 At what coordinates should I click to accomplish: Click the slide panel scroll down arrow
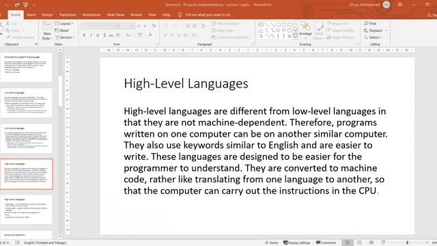click(60, 236)
